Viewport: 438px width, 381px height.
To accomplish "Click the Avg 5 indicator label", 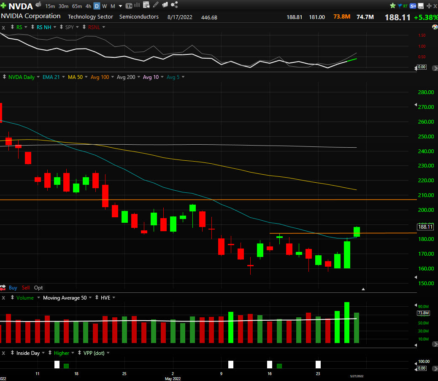I will tap(173, 77).
